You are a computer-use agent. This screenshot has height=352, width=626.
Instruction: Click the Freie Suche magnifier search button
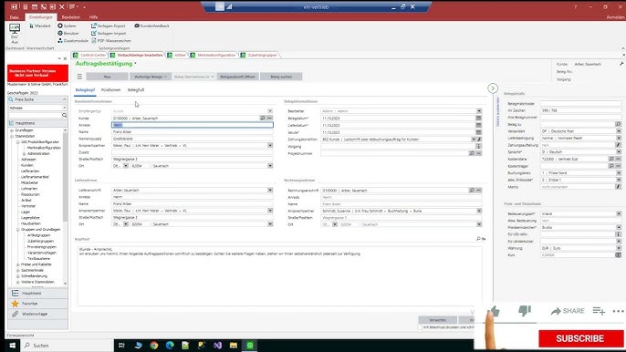tap(64, 115)
